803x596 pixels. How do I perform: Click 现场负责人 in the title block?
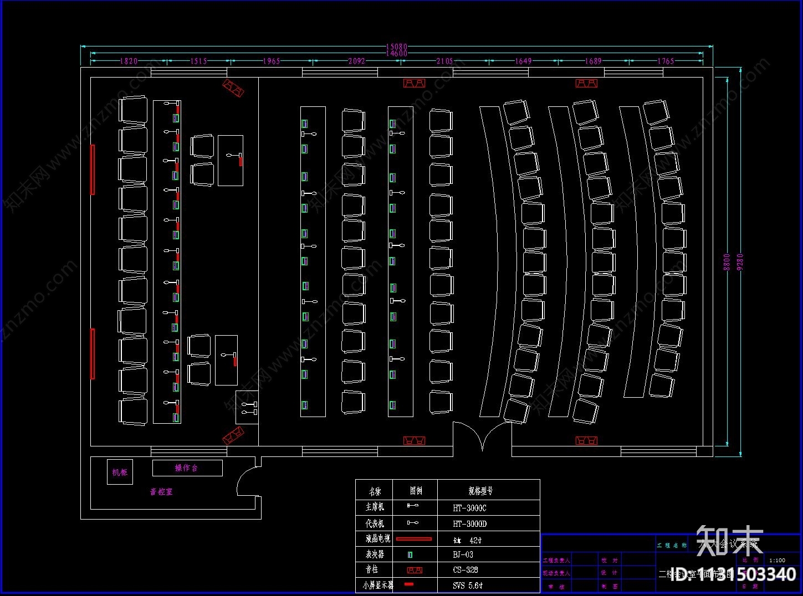click(x=556, y=573)
